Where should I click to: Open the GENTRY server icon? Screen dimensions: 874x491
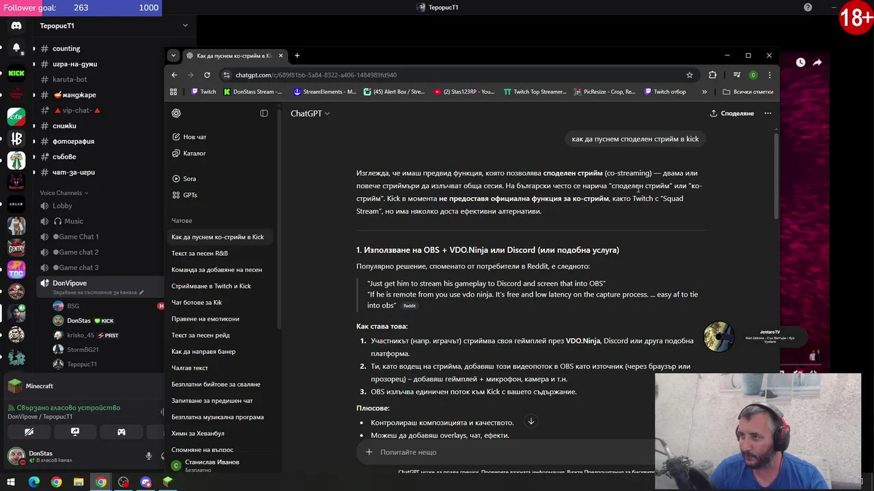pyautogui.click(x=16, y=248)
